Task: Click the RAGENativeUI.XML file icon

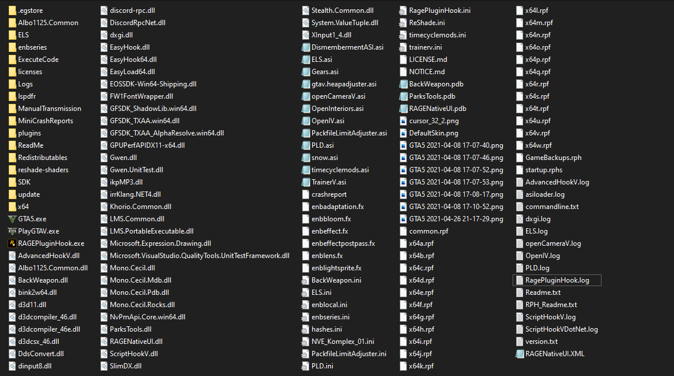Action: (520, 354)
